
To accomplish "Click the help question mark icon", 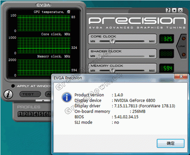I will pyautogui.click(x=168, y=10).
